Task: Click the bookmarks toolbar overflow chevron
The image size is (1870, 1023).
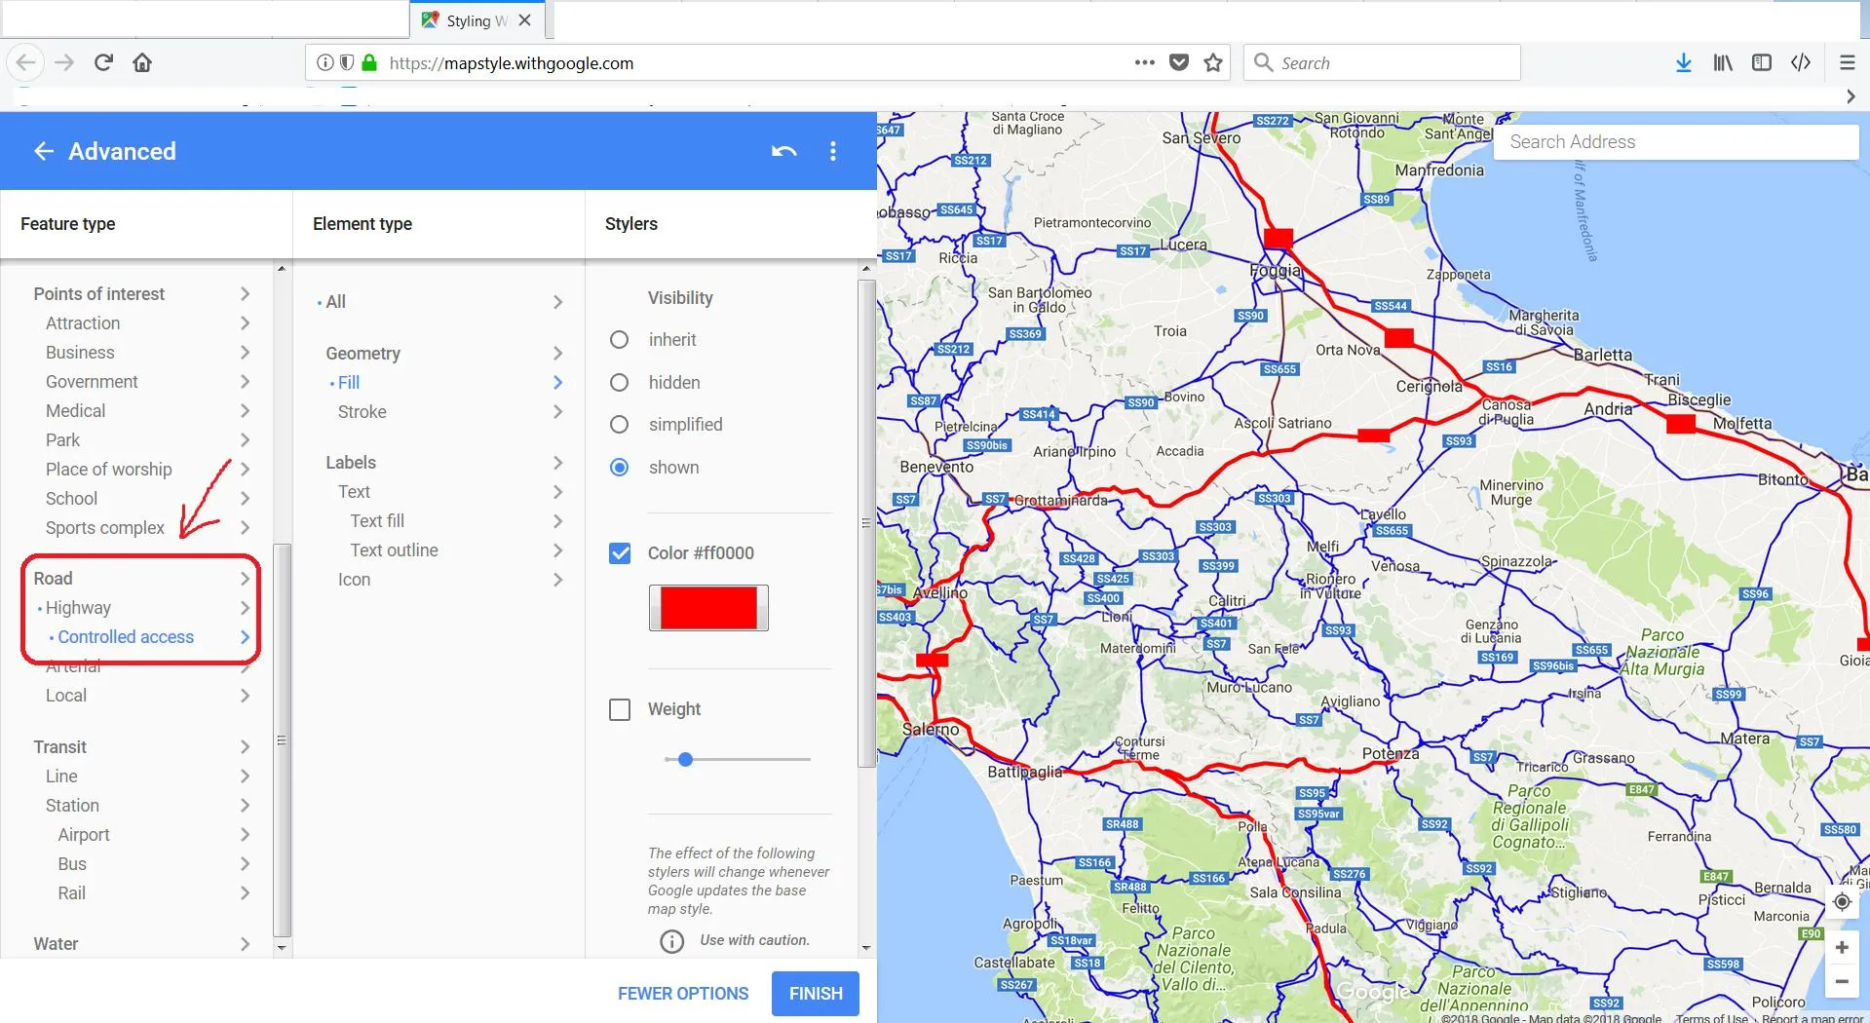Action: [x=1851, y=96]
